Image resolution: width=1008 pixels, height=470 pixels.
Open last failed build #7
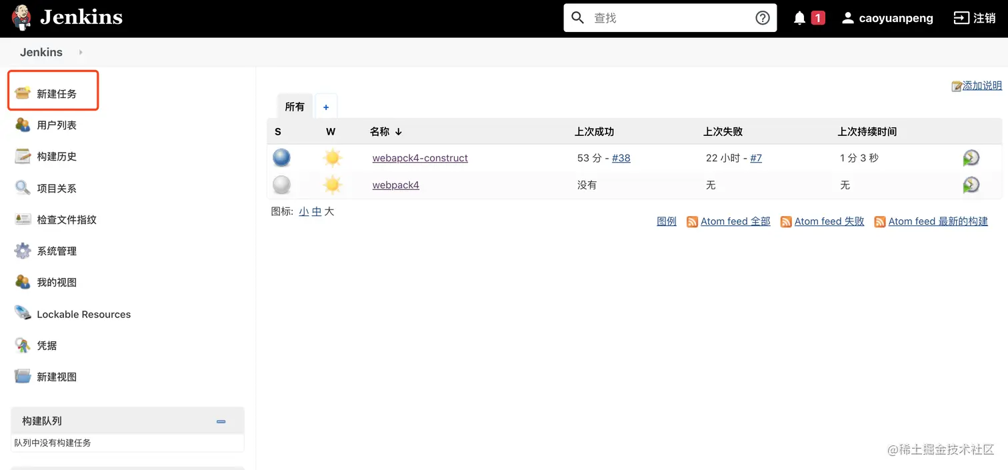point(756,158)
